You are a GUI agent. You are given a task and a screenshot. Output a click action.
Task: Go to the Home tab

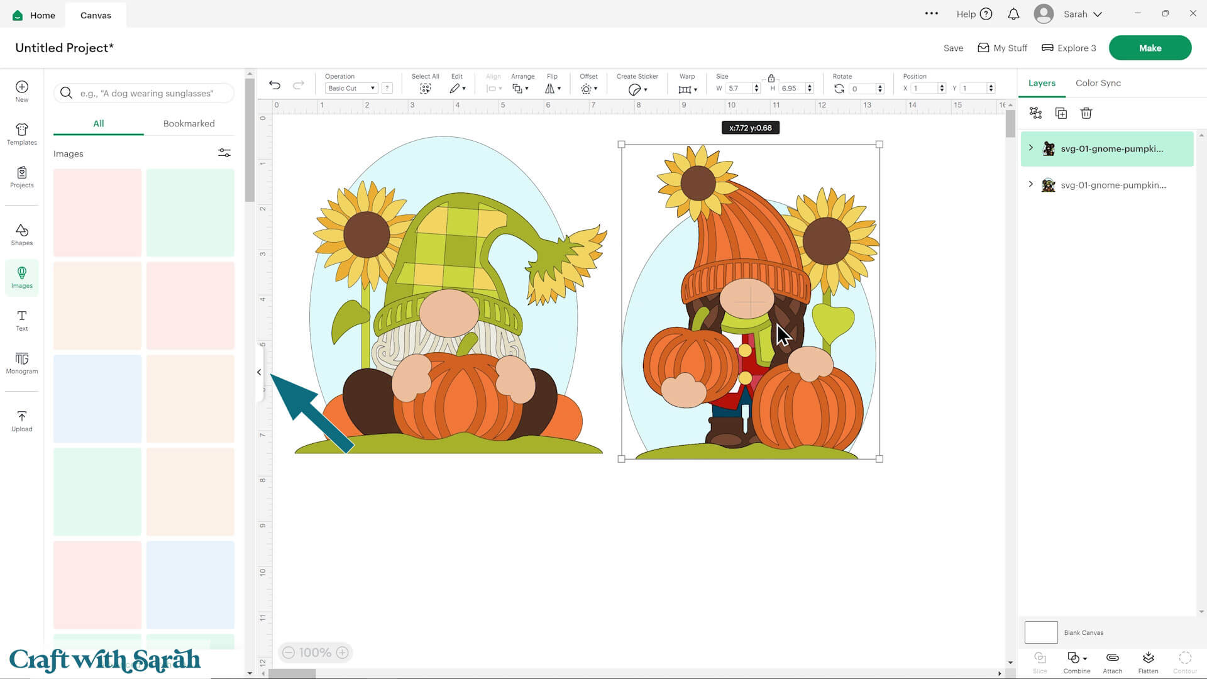[33, 14]
